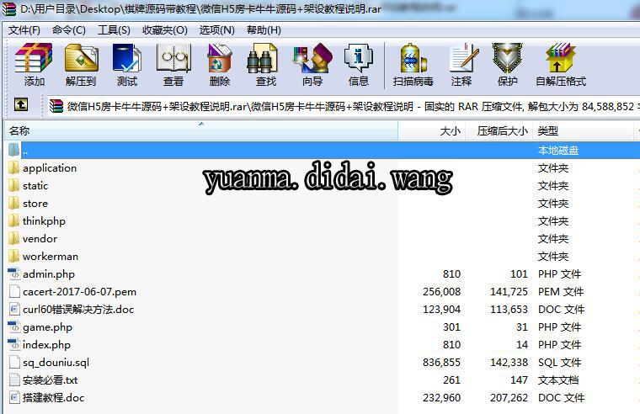Click the 扫描病毒 (Scan virus) icon
Viewport: 640px width, 414px height.
click(x=413, y=59)
